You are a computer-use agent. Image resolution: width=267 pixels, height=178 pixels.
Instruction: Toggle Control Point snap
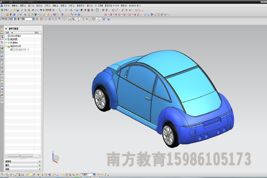click(84, 19)
